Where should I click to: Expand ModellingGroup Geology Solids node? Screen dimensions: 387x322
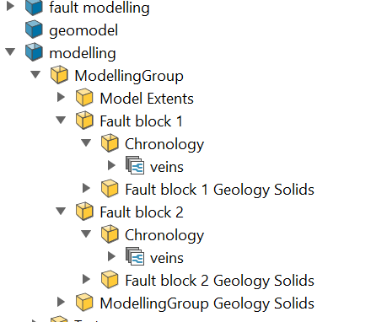pos(61,302)
